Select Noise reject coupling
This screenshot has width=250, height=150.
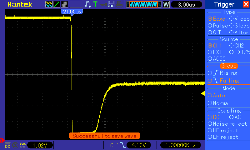click(x=227, y=124)
